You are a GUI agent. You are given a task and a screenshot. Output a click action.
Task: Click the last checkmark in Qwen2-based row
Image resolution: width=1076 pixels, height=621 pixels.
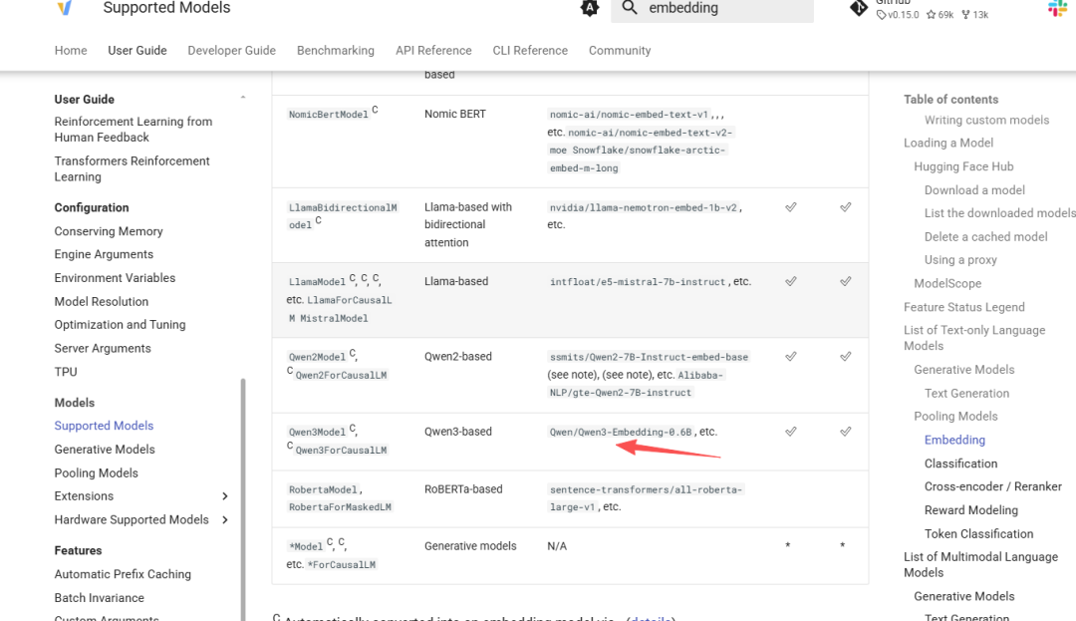(846, 357)
